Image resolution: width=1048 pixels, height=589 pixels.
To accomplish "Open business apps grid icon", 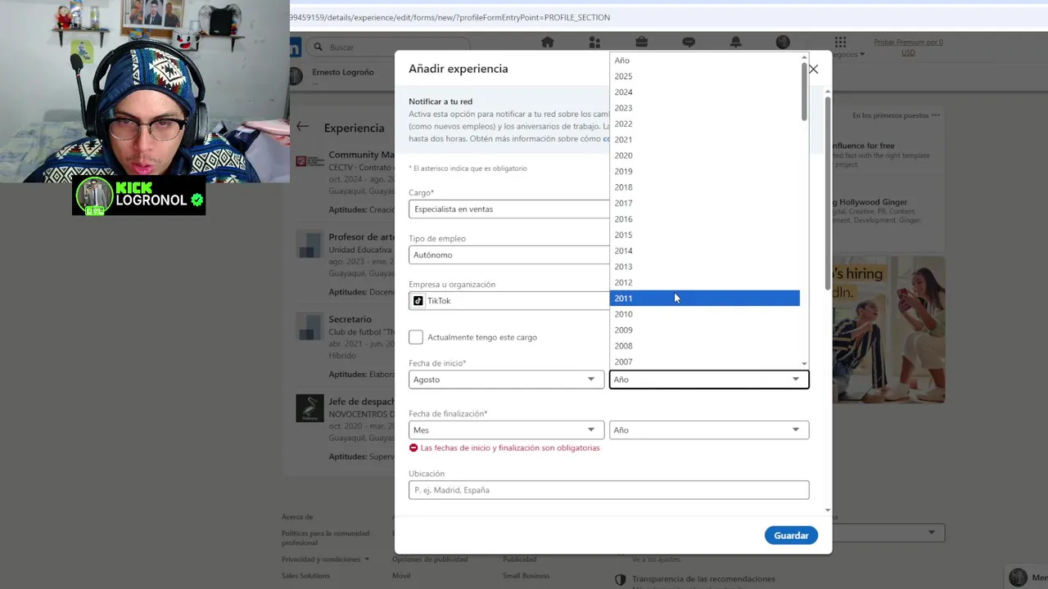I will click(x=840, y=42).
